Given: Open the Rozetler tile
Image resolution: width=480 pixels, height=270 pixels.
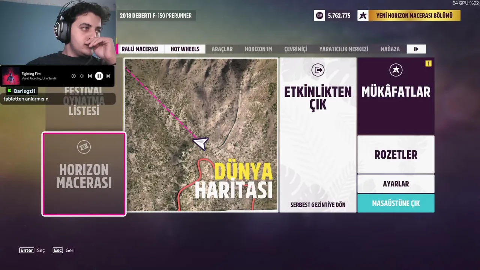Looking at the screenshot, I should point(396,154).
